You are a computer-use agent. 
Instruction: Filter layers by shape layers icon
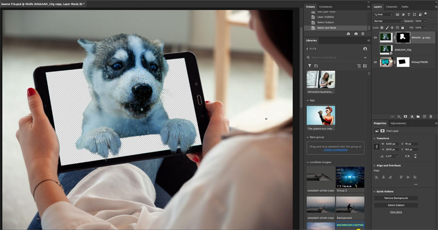pyautogui.click(x=414, y=15)
